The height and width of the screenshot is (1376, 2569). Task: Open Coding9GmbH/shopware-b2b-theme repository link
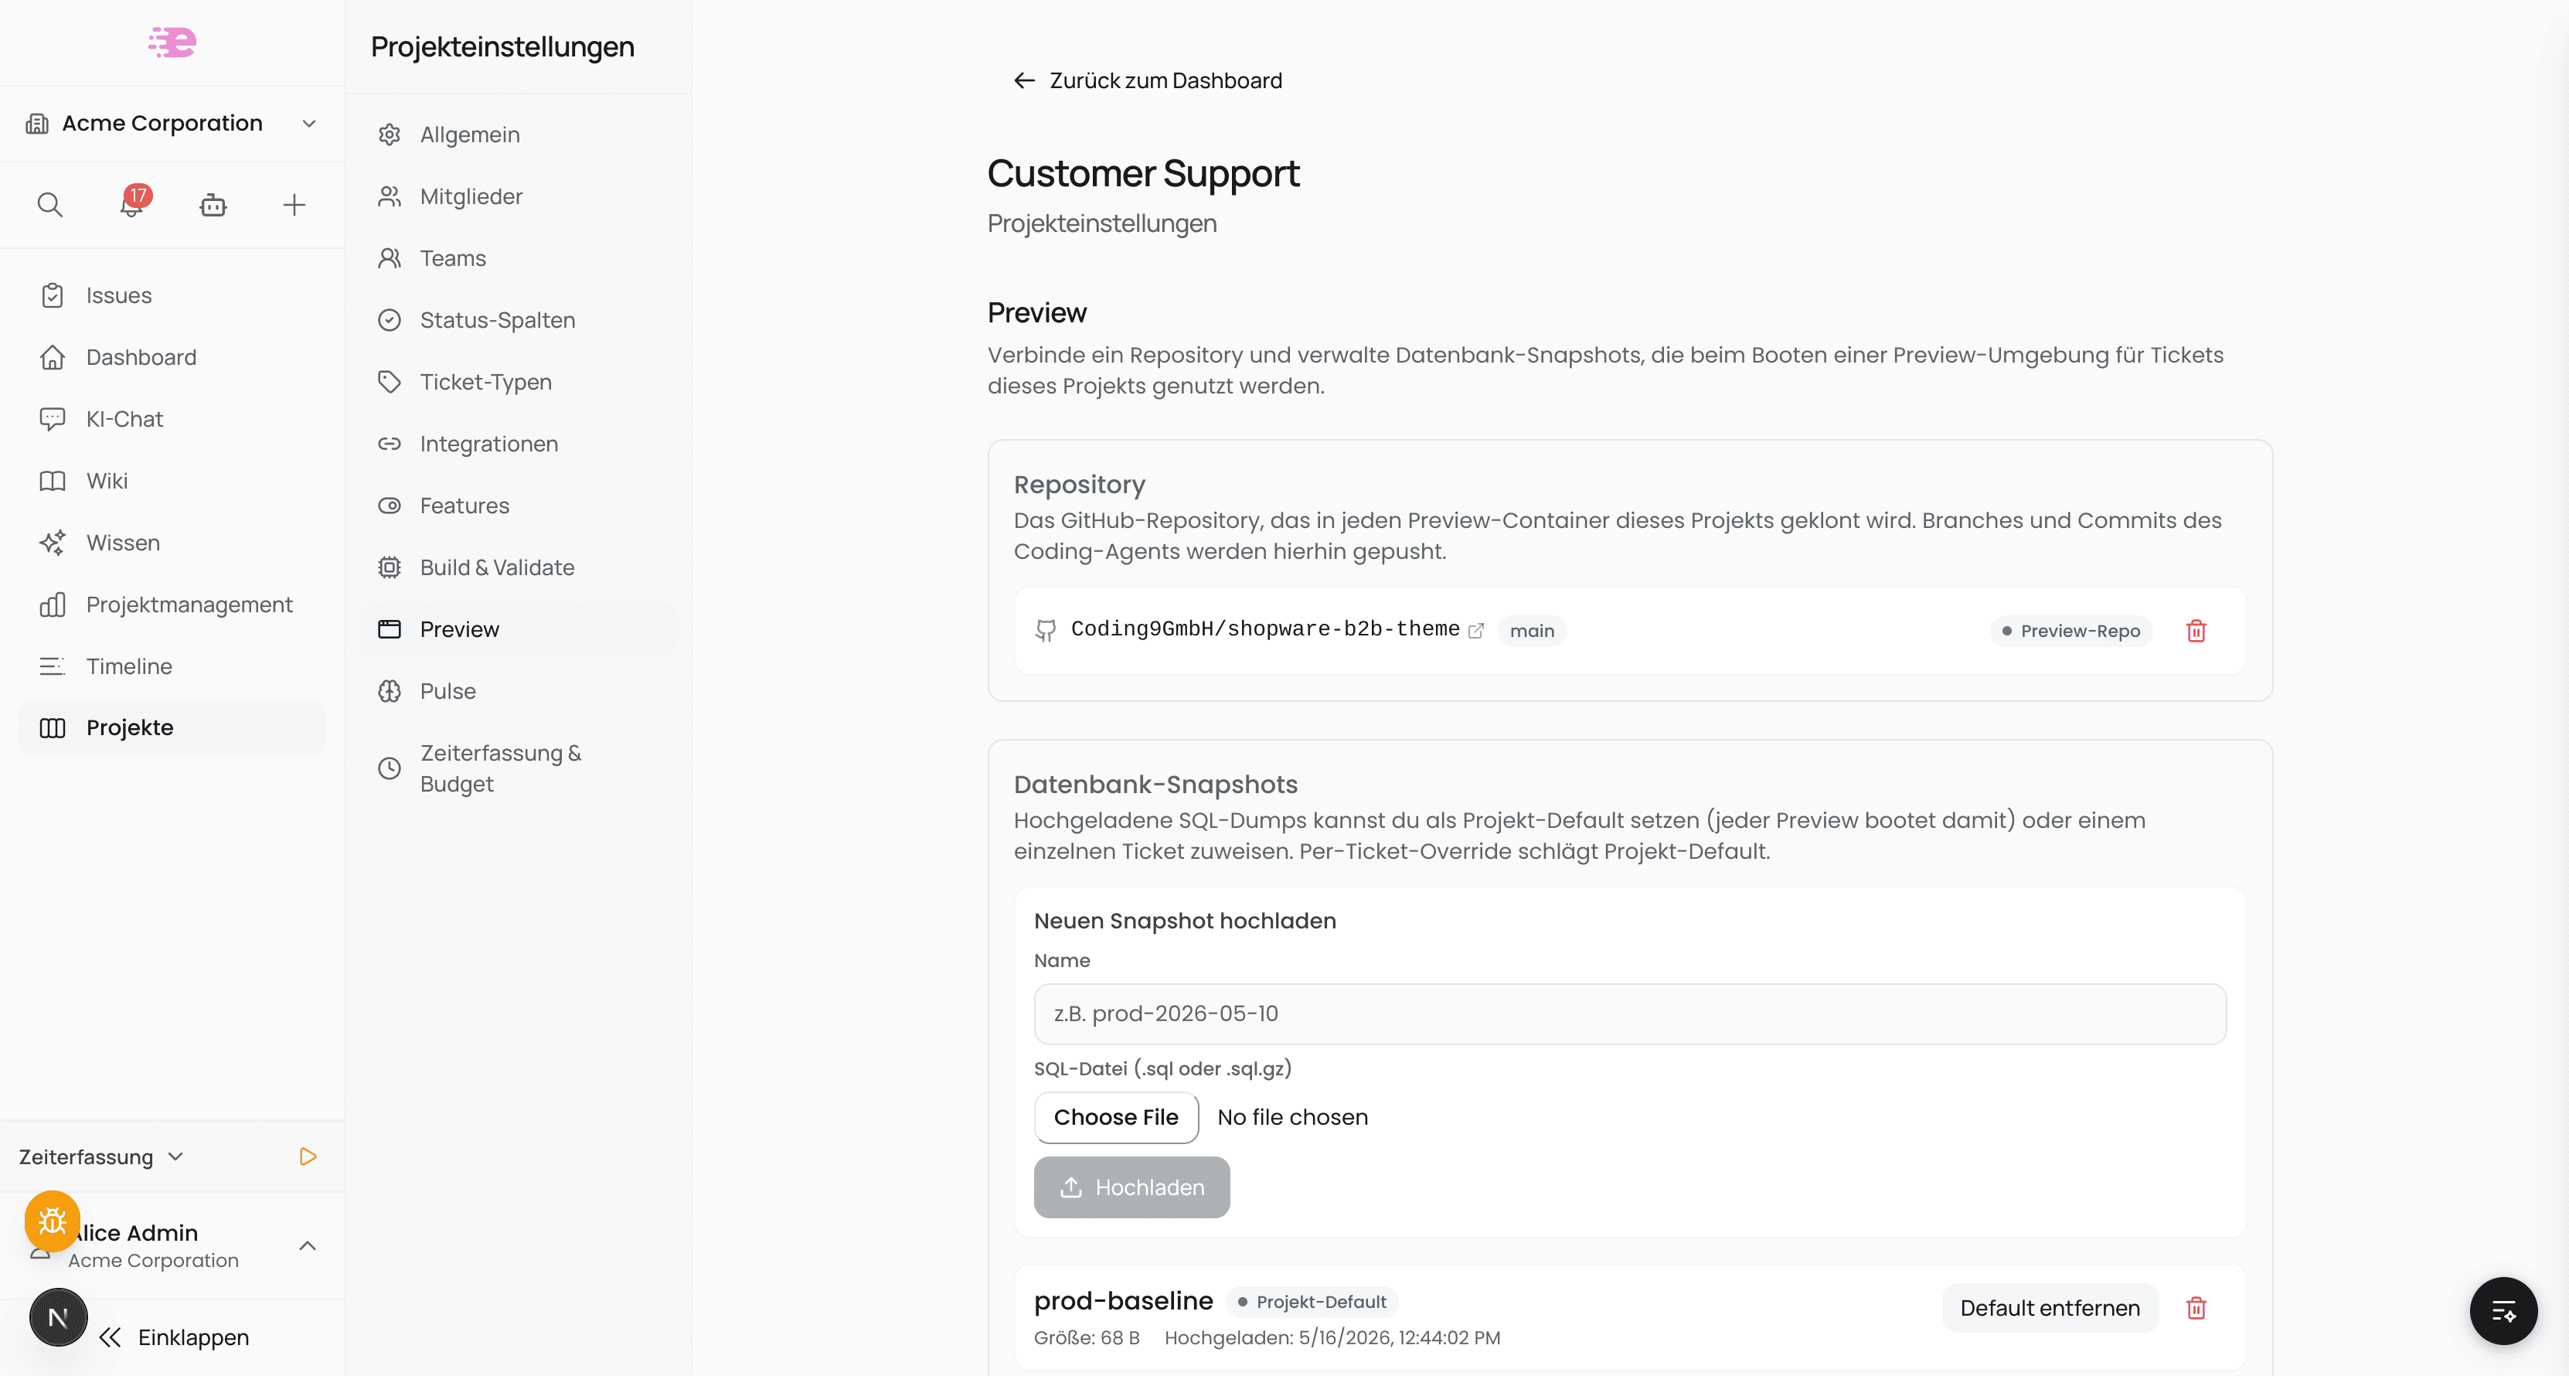coord(1264,629)
